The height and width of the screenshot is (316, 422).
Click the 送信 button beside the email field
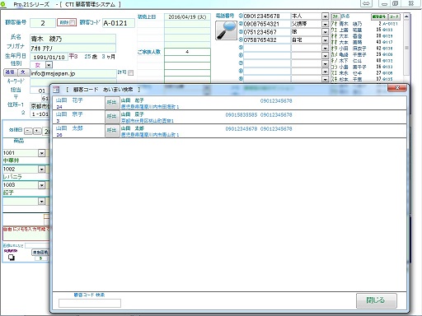(10, 72)
